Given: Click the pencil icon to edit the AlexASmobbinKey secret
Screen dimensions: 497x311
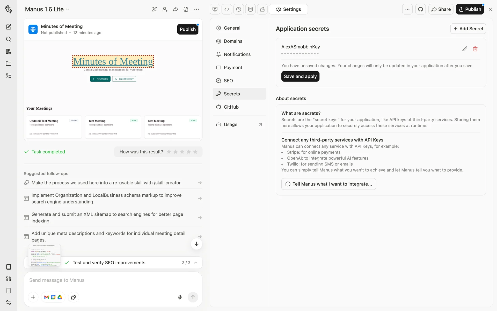Looking at the screenshot, I should [x=465, y=49].
